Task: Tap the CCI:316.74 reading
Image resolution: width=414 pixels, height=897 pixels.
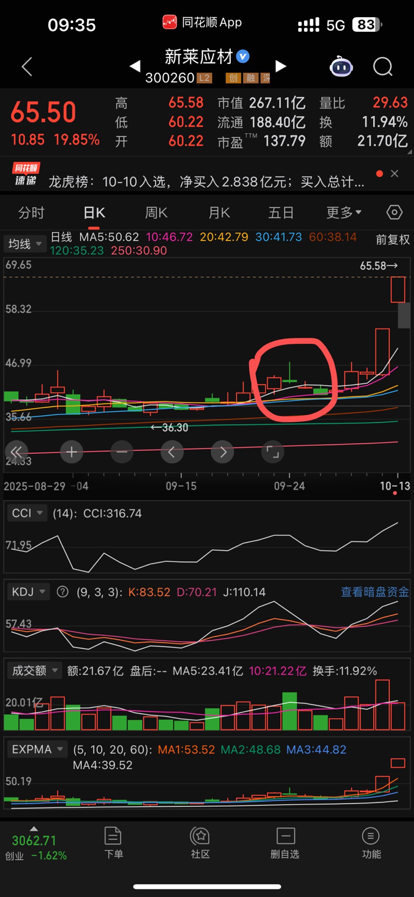Action: click(x=113, y=513)
